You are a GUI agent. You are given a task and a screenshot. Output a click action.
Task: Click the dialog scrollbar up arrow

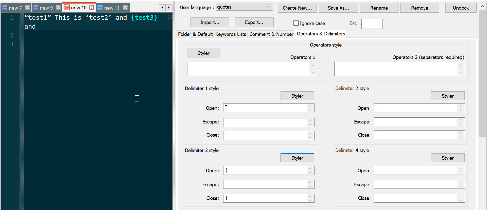pyautogui.click(x=482, y=6)
